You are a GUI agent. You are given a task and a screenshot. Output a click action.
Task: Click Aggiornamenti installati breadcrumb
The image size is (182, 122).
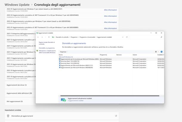(104, 37)
